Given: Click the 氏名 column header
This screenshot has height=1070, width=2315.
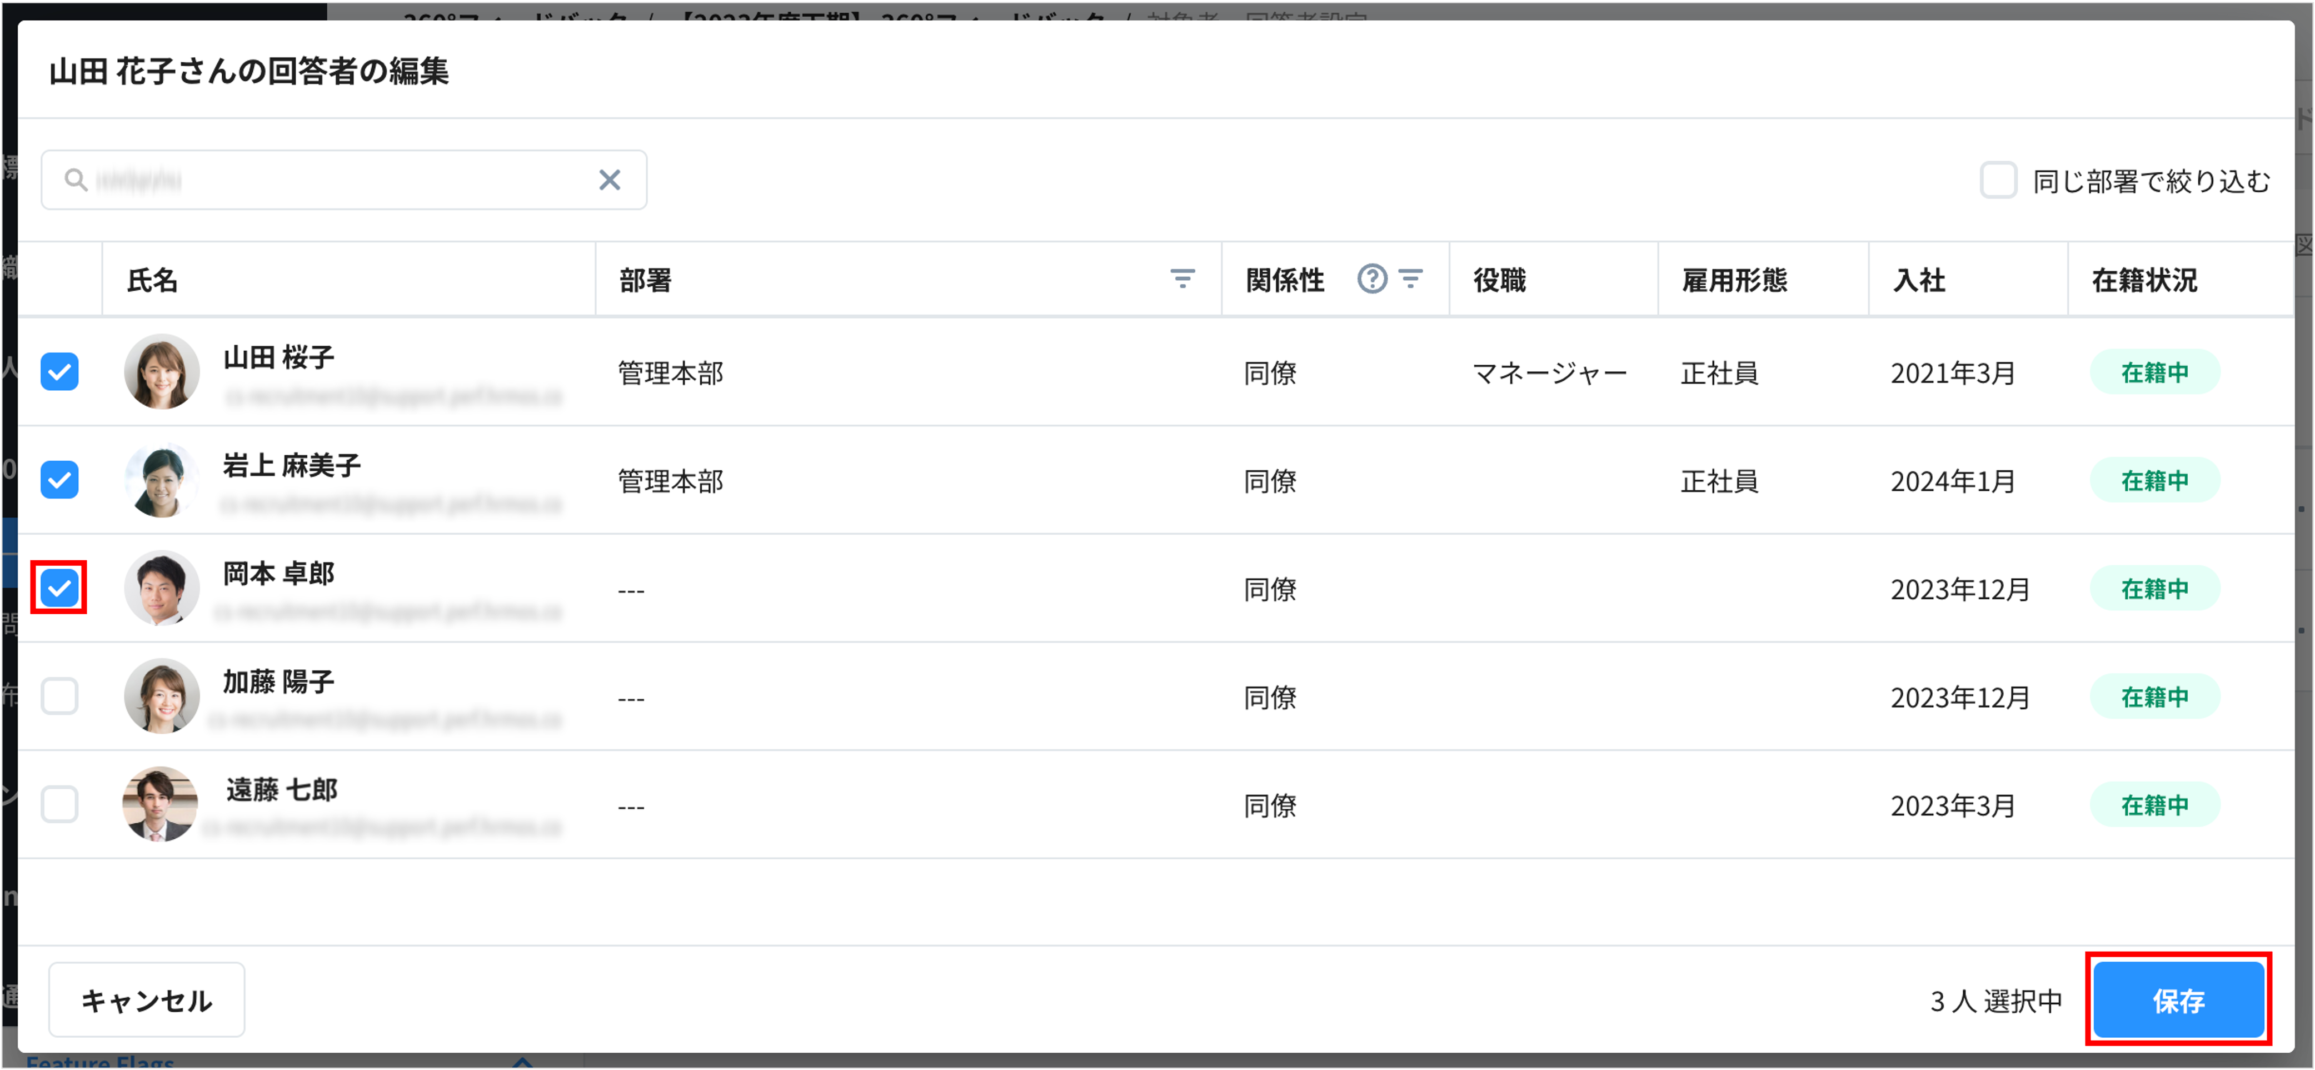Looking at the screenshot, I should coord(153,281).
